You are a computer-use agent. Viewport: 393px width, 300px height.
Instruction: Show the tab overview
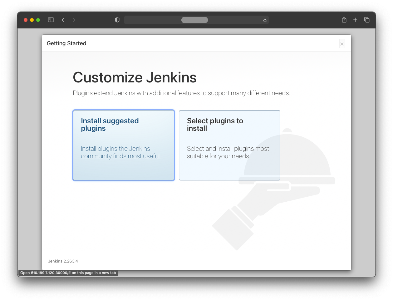(x=367, y=20)
